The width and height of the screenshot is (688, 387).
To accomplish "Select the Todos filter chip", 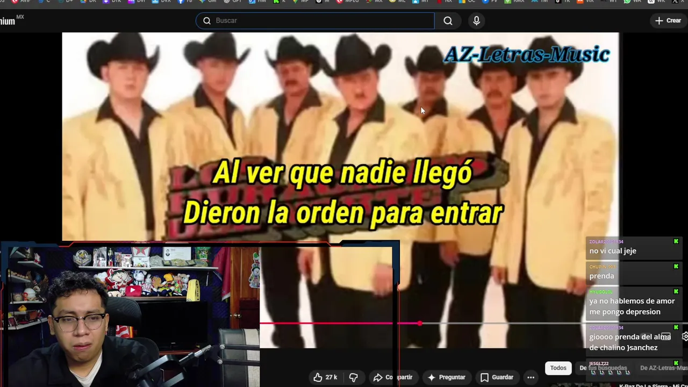I will [x=558, y=368].
